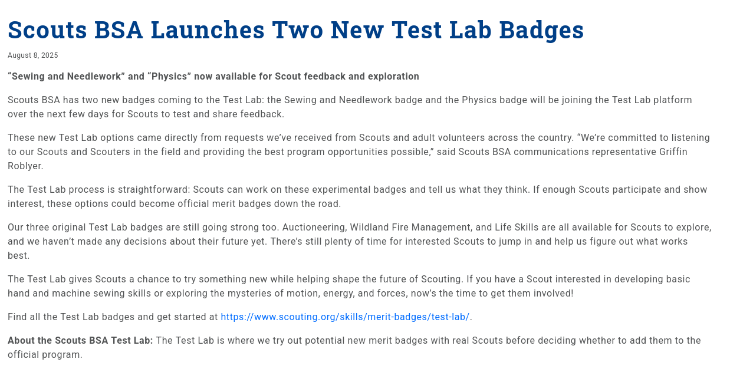Click the surname "Roblyer" in the quote paragraph
The image size is (730, 372).
pos(25,166)
